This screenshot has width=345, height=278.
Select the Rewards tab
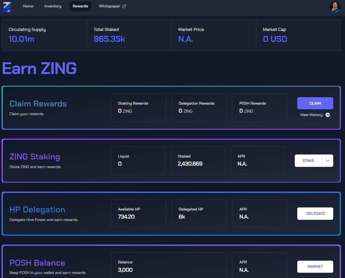(80, 6)
